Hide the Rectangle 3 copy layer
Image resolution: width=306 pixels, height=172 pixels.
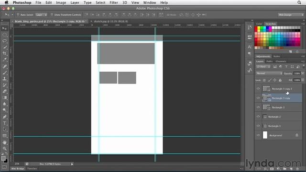pyautogui.click(x=258, y=98)
